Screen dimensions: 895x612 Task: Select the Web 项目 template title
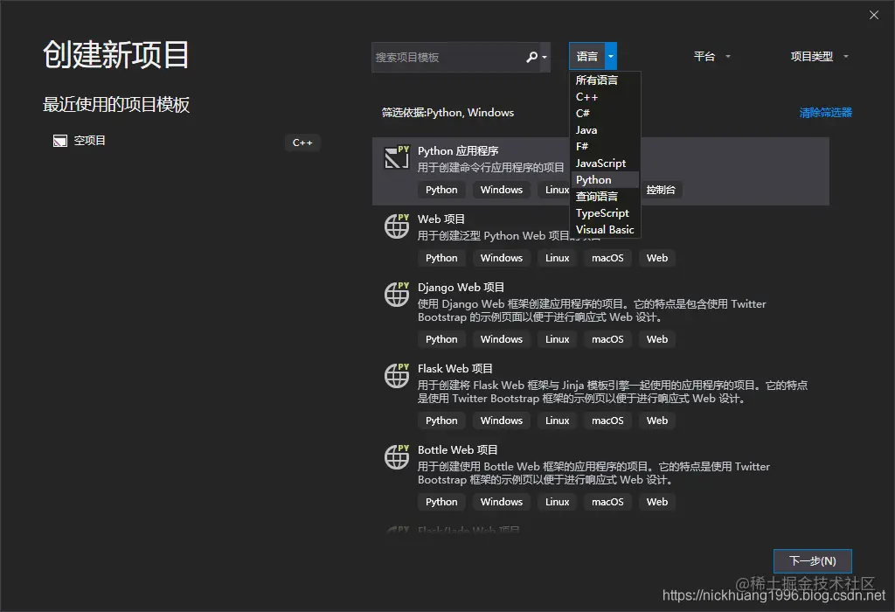click(441, 219)
